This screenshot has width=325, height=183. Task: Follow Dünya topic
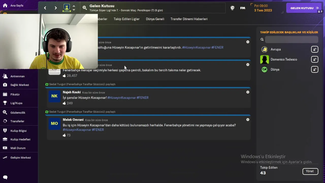click(x=315, y=69)
